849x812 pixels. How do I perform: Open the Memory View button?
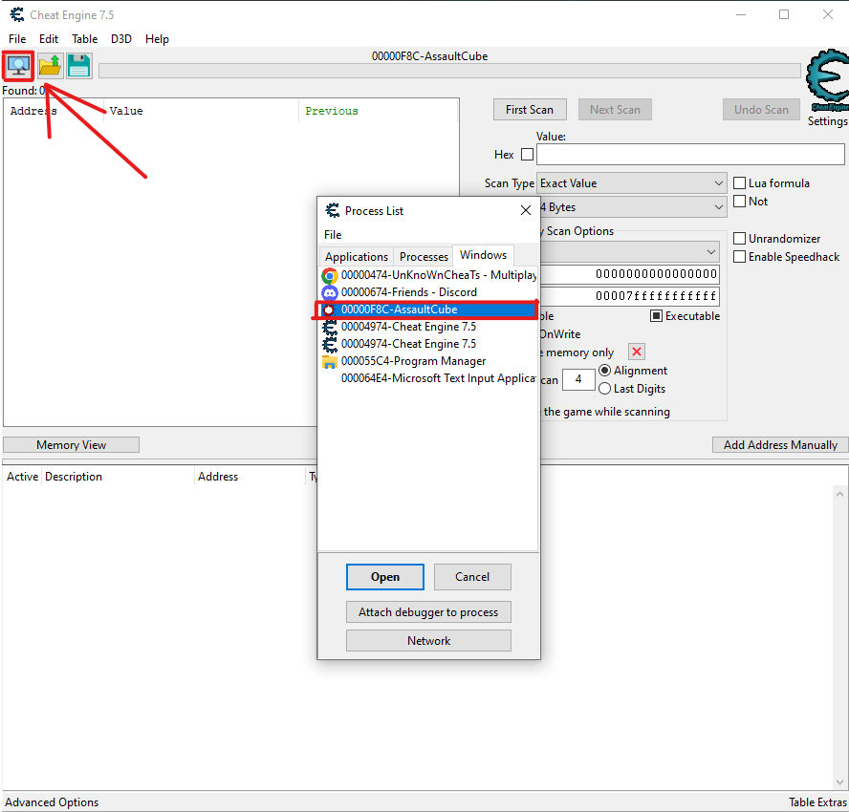point(71,444)
